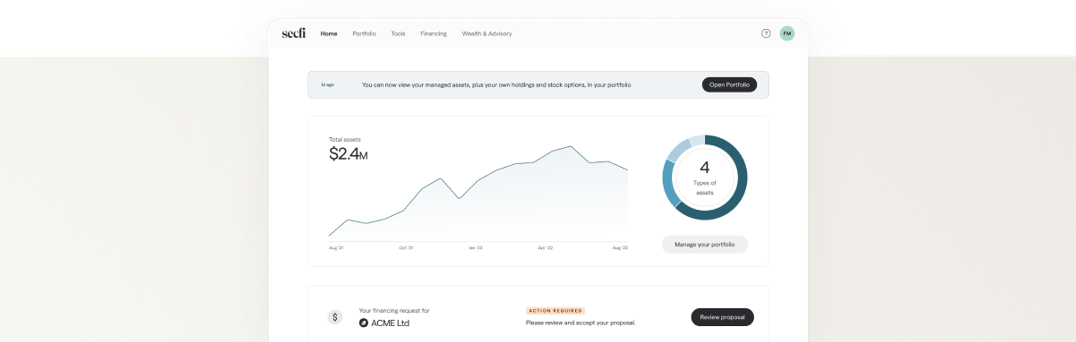The height and width of the screenshot is (342, 1076).
Task: Open the help question mark icon
Action: click(766, 34)
